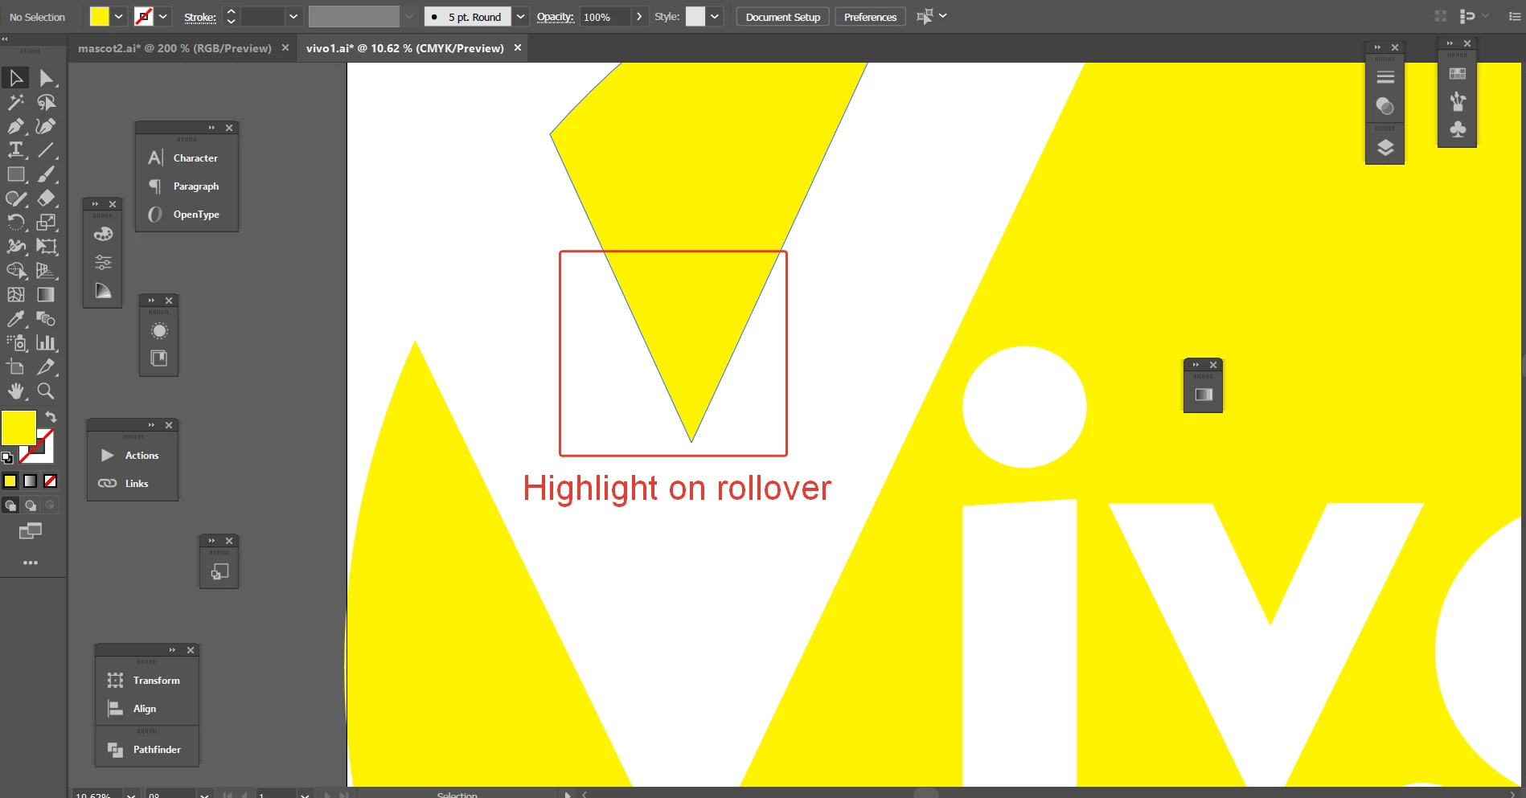The height and width of the screenshot is (798, 1526).
Task: Open the fill color dropdown in control bar
Action: 119,16
